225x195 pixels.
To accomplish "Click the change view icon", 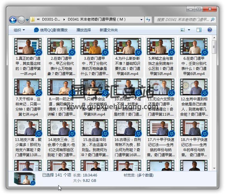I will point(183,30).
